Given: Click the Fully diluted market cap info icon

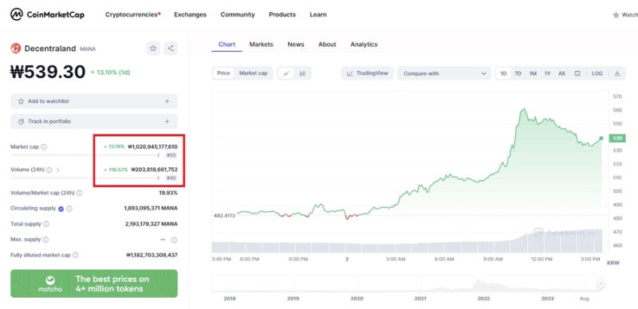Looking at the screenshot, I should 76,256.
